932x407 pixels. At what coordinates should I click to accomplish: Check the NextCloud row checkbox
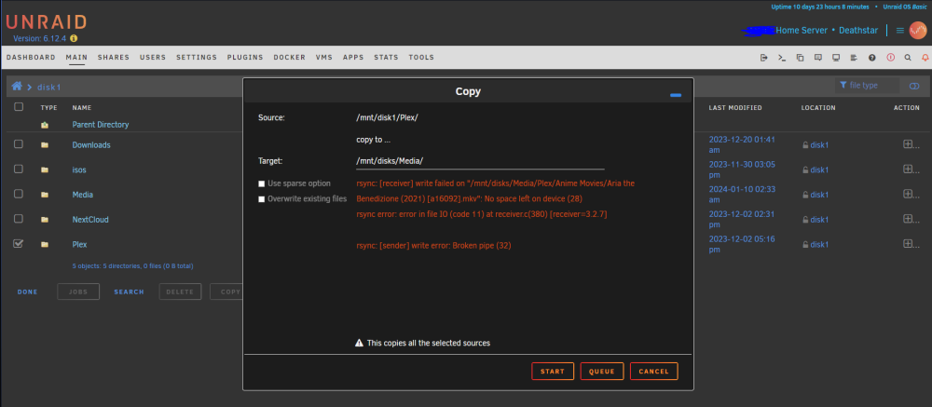(19, 219)
